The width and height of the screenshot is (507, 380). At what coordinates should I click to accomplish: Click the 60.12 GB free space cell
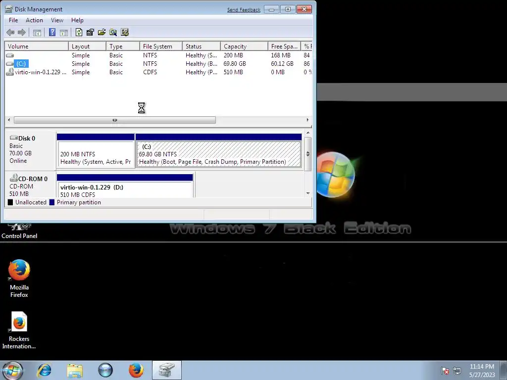pos(282,64)
